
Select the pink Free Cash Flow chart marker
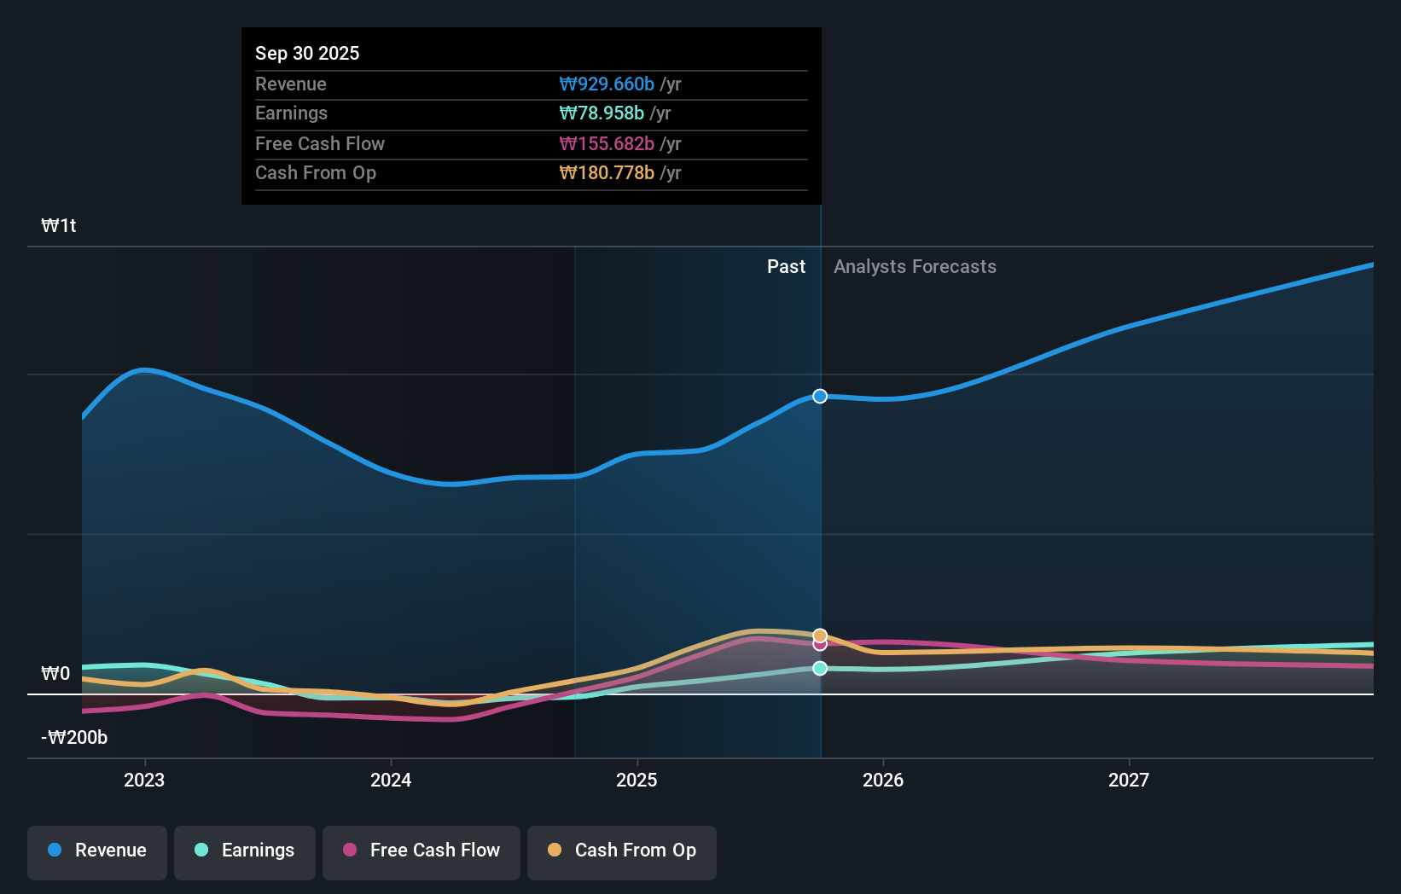coord(819,645)
